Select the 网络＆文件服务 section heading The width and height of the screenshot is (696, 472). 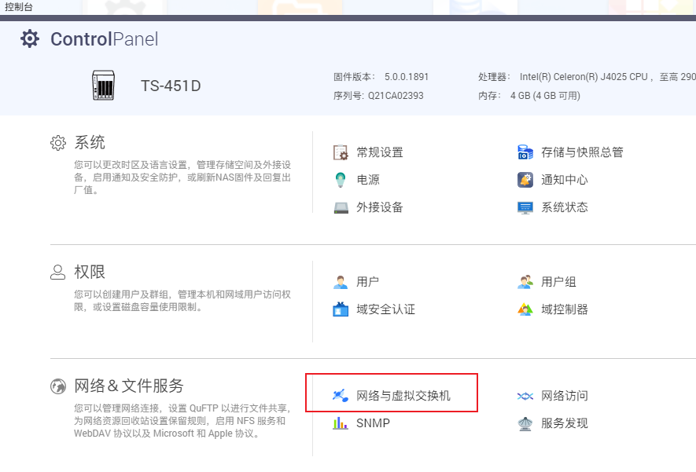click(128, 386)
